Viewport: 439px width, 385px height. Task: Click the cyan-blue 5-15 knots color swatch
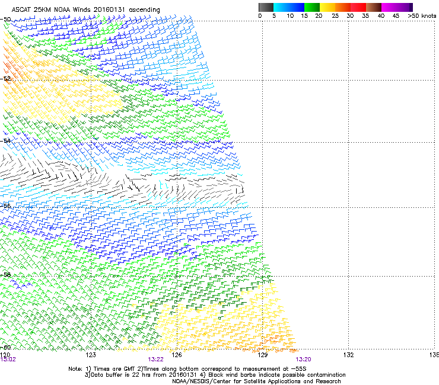(289, 7)
